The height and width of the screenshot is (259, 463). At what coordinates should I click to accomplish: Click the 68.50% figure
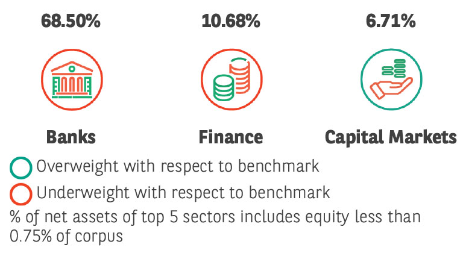point(71,22)
